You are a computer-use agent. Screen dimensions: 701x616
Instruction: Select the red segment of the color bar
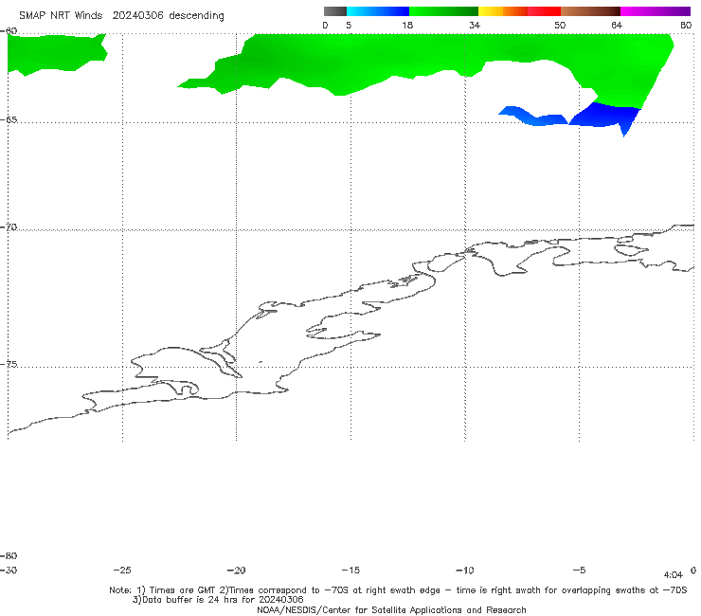pyautogui.click(x=544, y=11)
